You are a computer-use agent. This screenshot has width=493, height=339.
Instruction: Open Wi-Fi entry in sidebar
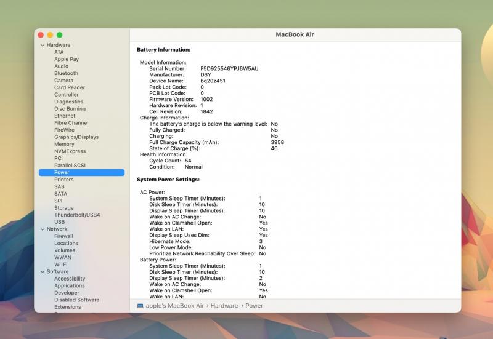[60, 265]
